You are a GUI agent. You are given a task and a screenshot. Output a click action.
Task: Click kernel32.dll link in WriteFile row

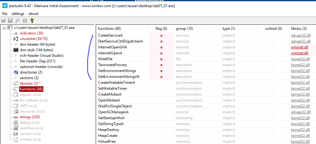click(300, 59)
